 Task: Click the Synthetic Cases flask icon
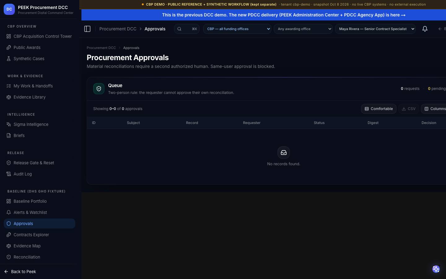[9, 59]
